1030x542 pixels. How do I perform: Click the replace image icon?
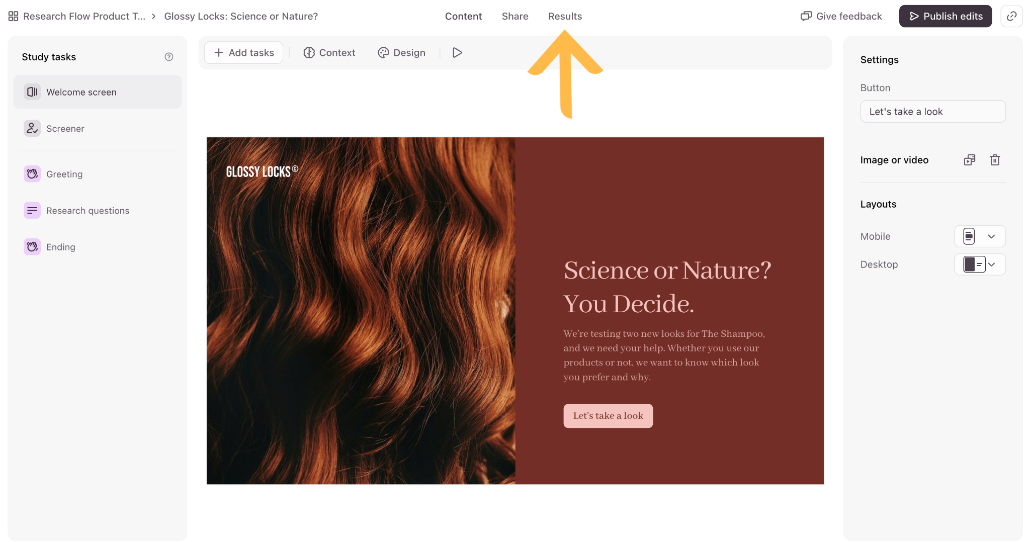coord(969,160)
